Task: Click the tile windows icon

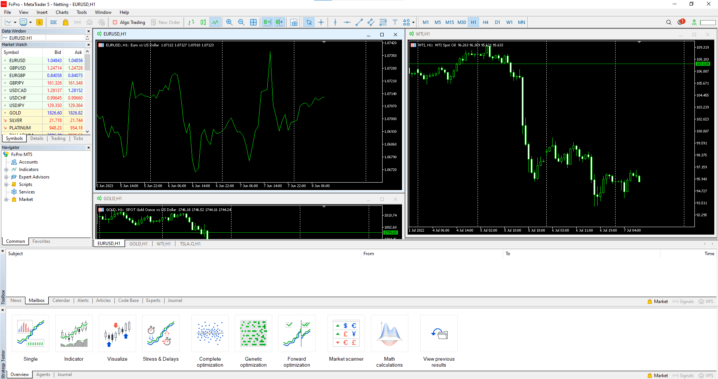Action: pyautogui.click(x=253, y=22)
